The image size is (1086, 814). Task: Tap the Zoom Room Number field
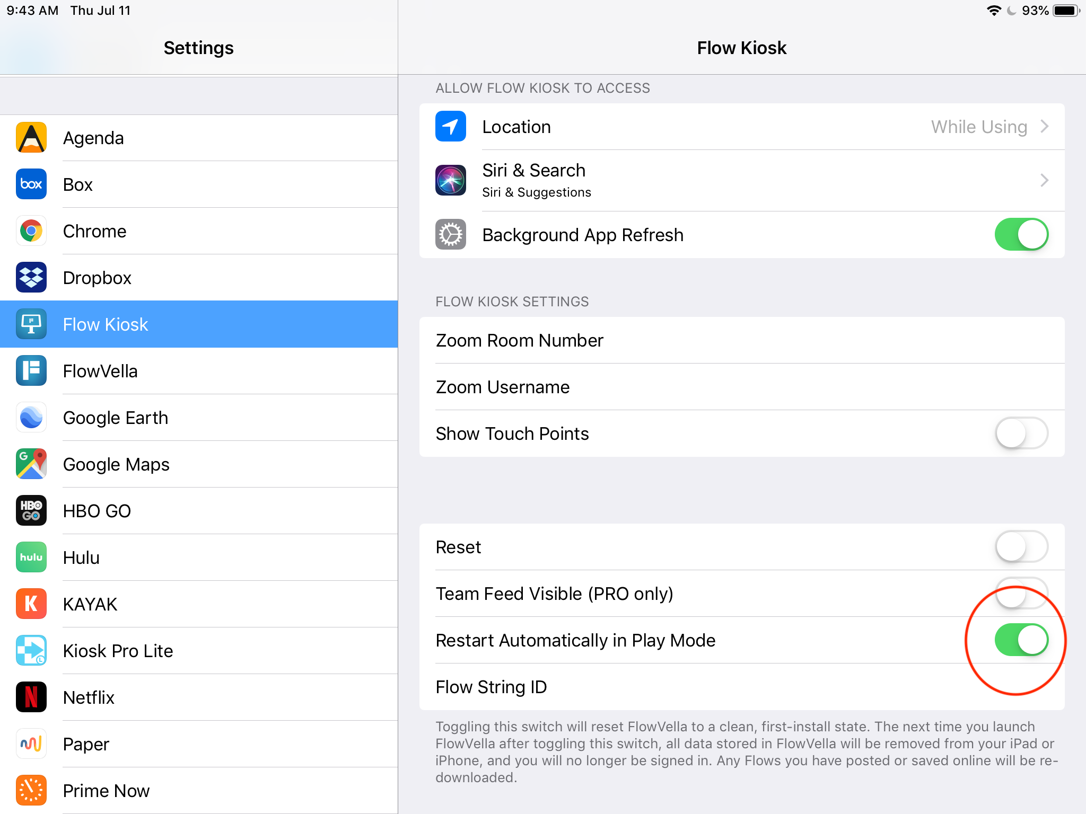742,340
